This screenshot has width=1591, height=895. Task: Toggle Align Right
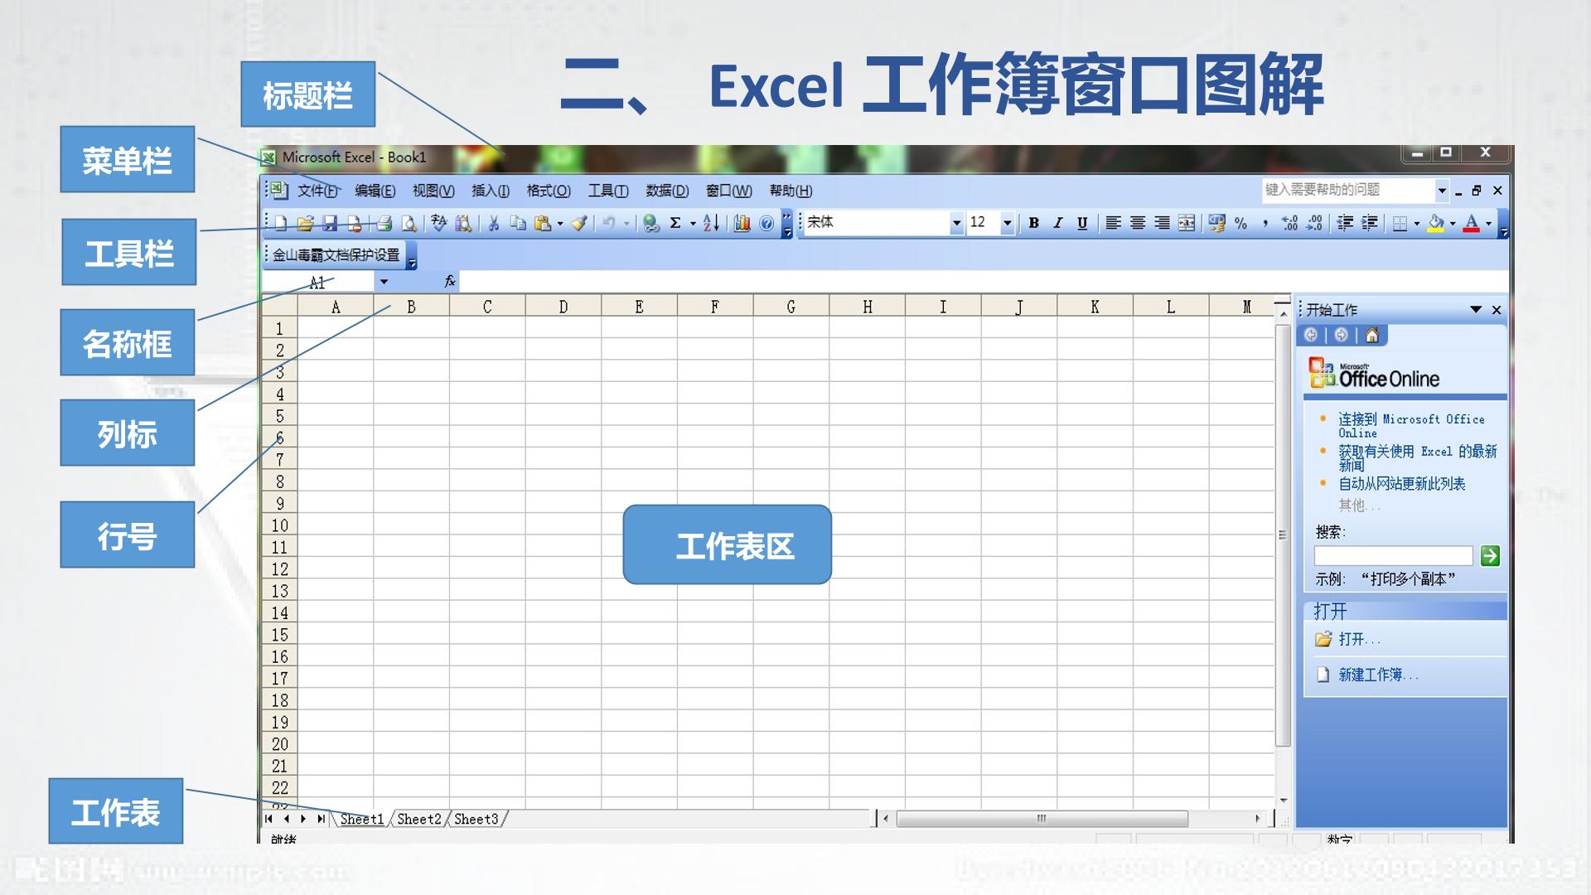tap(1162, 223)
